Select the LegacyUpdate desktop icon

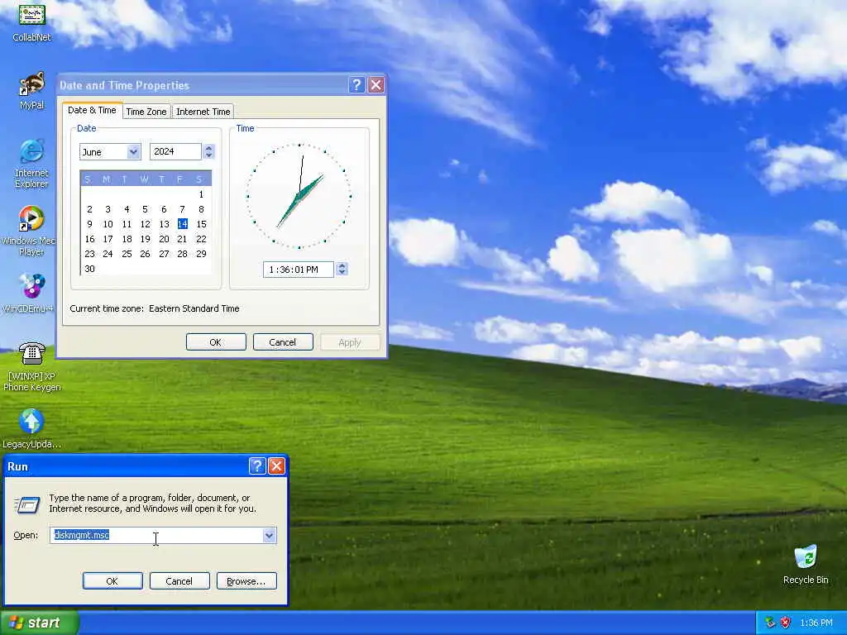[x=32, y=429]
